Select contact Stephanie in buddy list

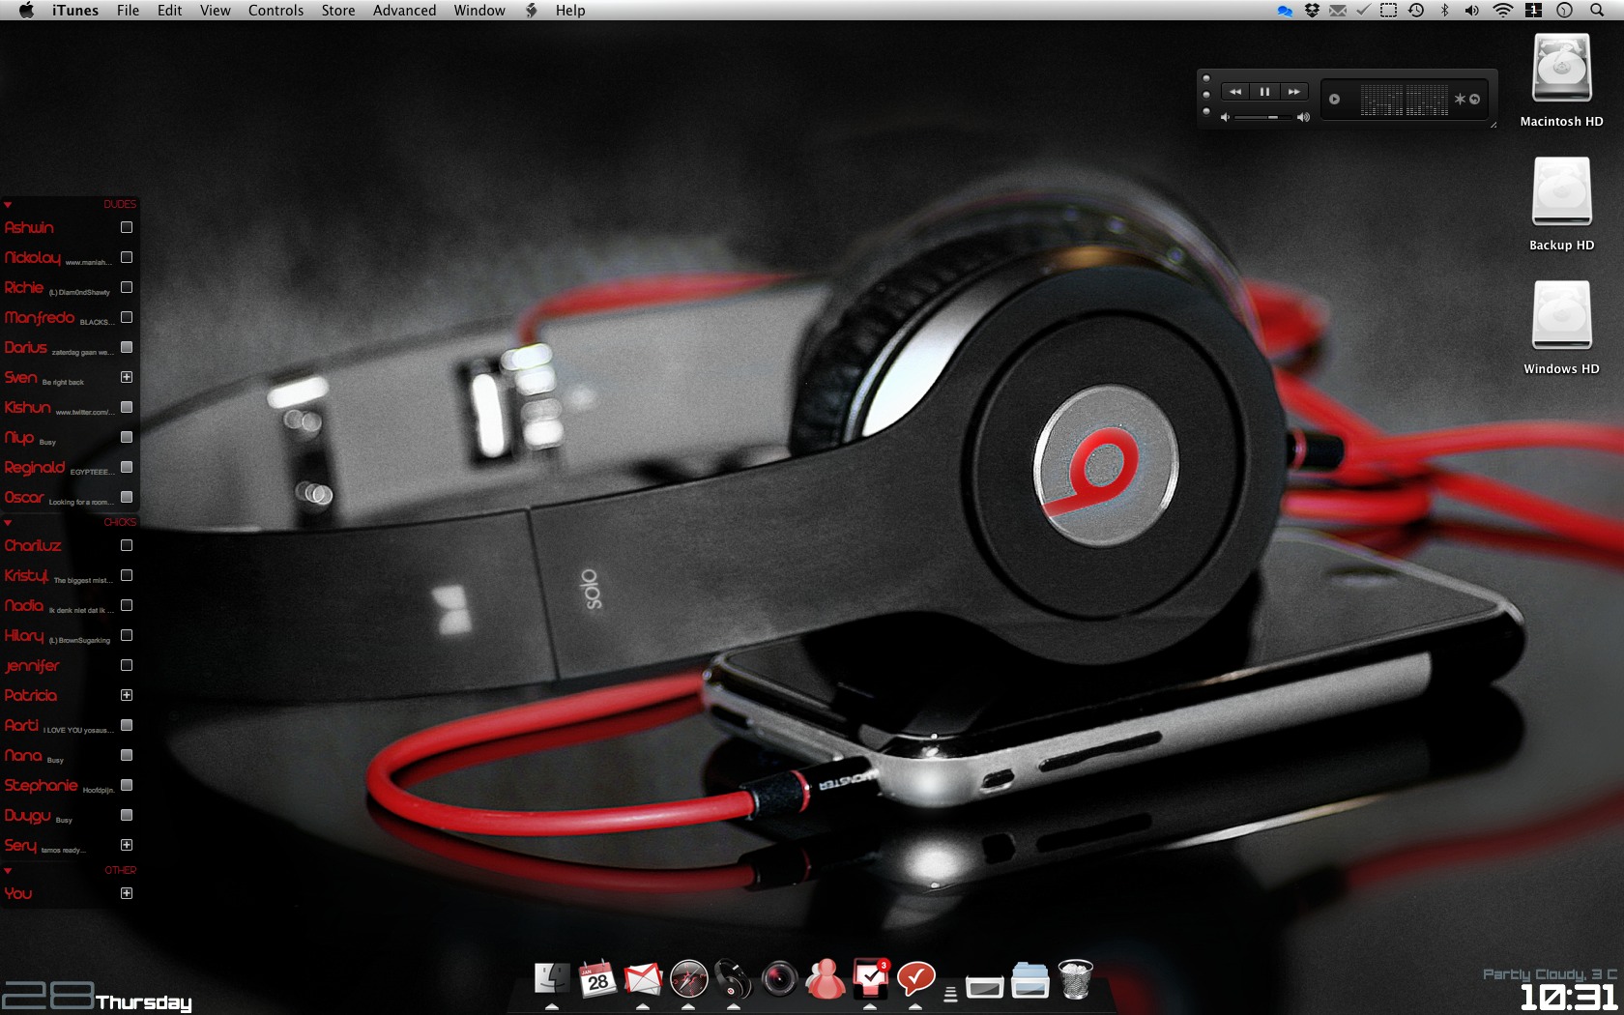41,785
